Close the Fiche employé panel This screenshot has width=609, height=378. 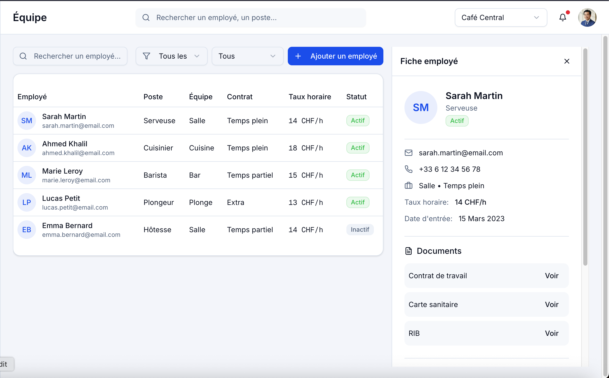pyautogui.click(x=567, y=61)
